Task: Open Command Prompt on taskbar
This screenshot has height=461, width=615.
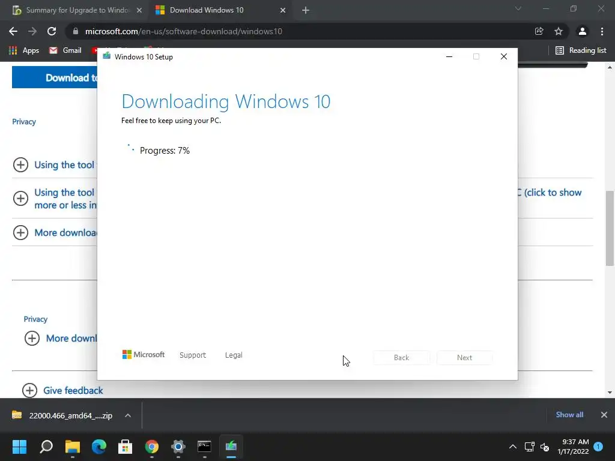Action: (204, 447)
